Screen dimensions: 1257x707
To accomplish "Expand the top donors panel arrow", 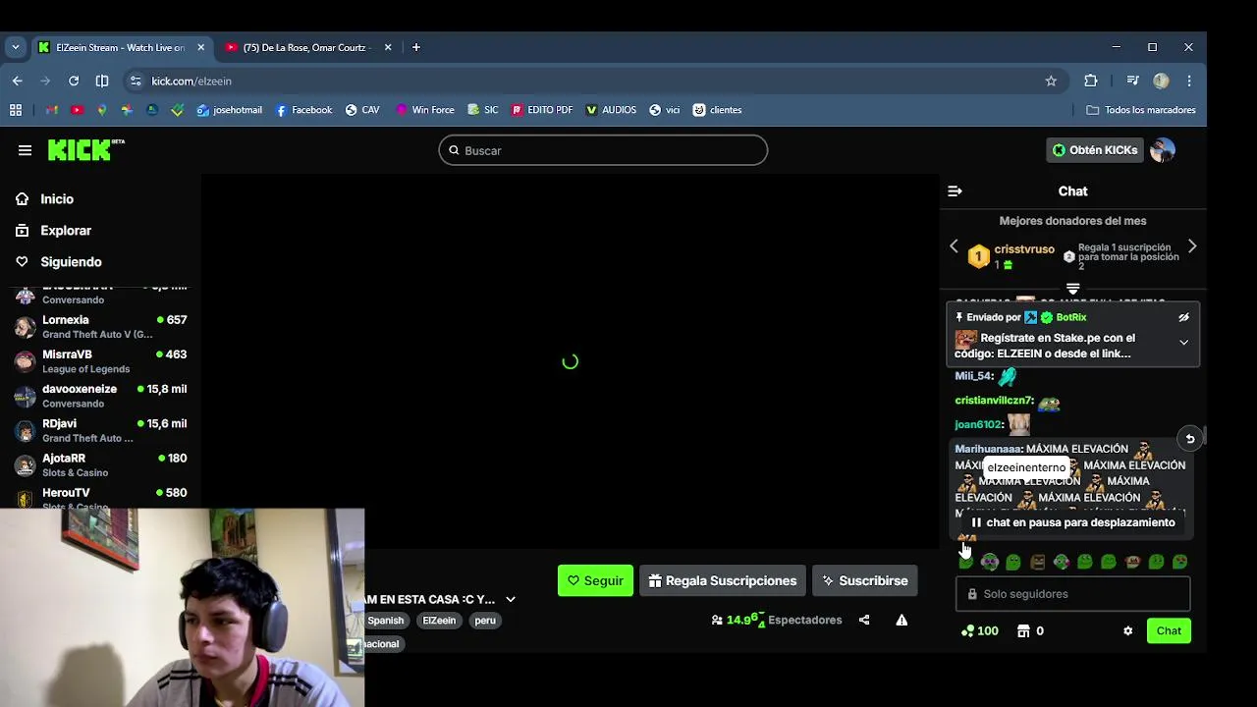I will (x=1072, y=289).
